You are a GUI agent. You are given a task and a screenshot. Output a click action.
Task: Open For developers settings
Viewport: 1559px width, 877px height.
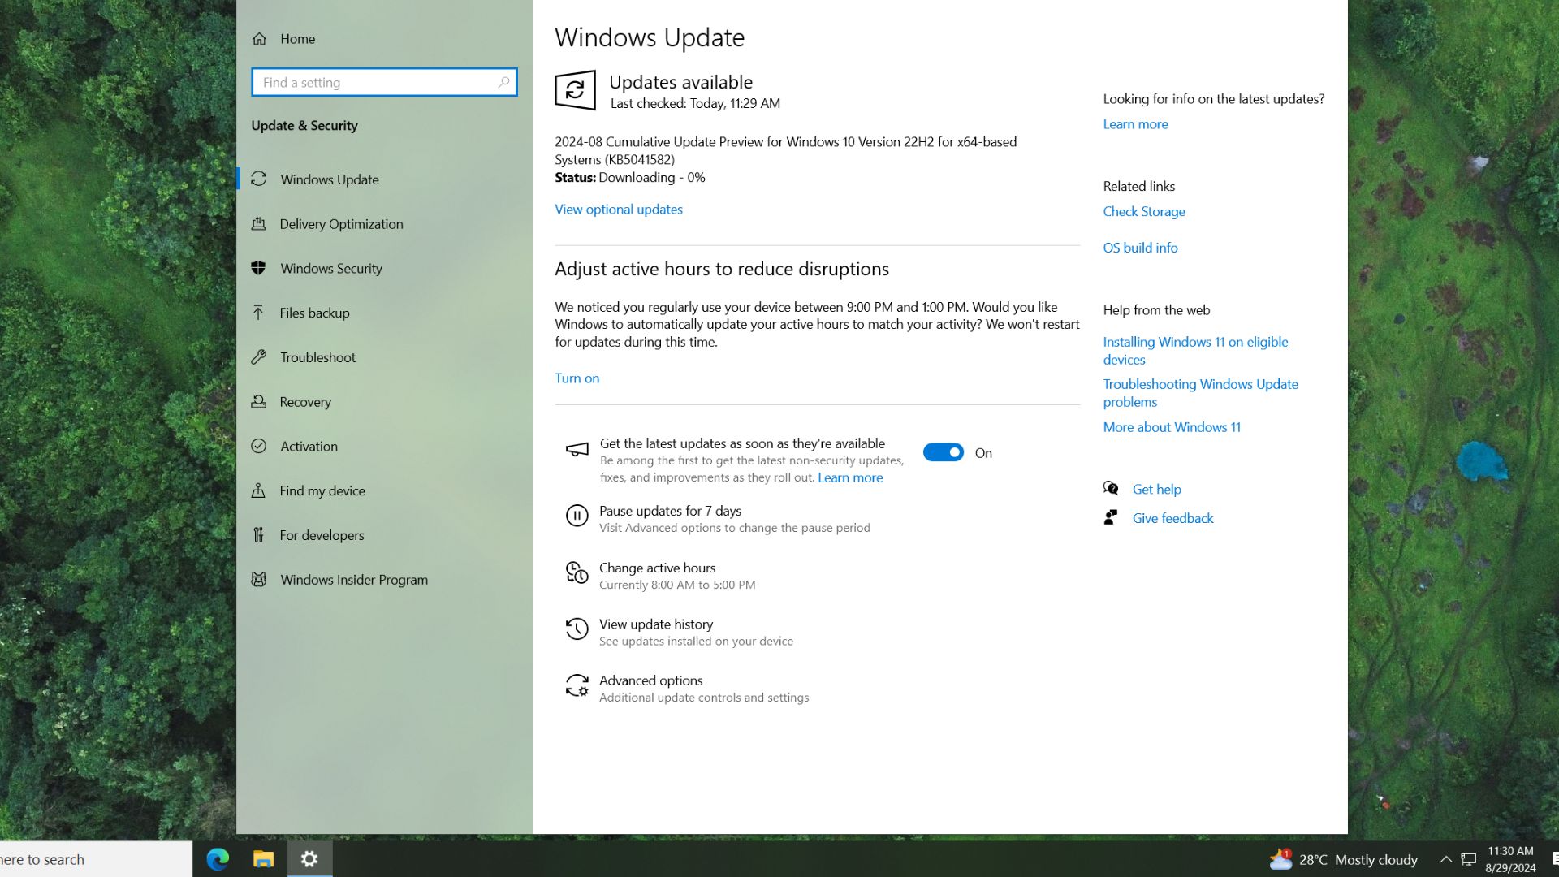point(384,534)
